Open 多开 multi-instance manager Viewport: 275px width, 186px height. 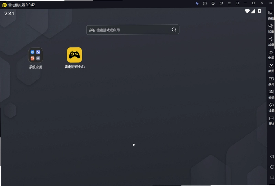pos(271,81)
